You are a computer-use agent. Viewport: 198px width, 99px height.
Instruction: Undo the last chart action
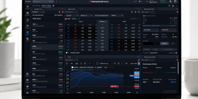pyautogui.click(x=90, y=64)
